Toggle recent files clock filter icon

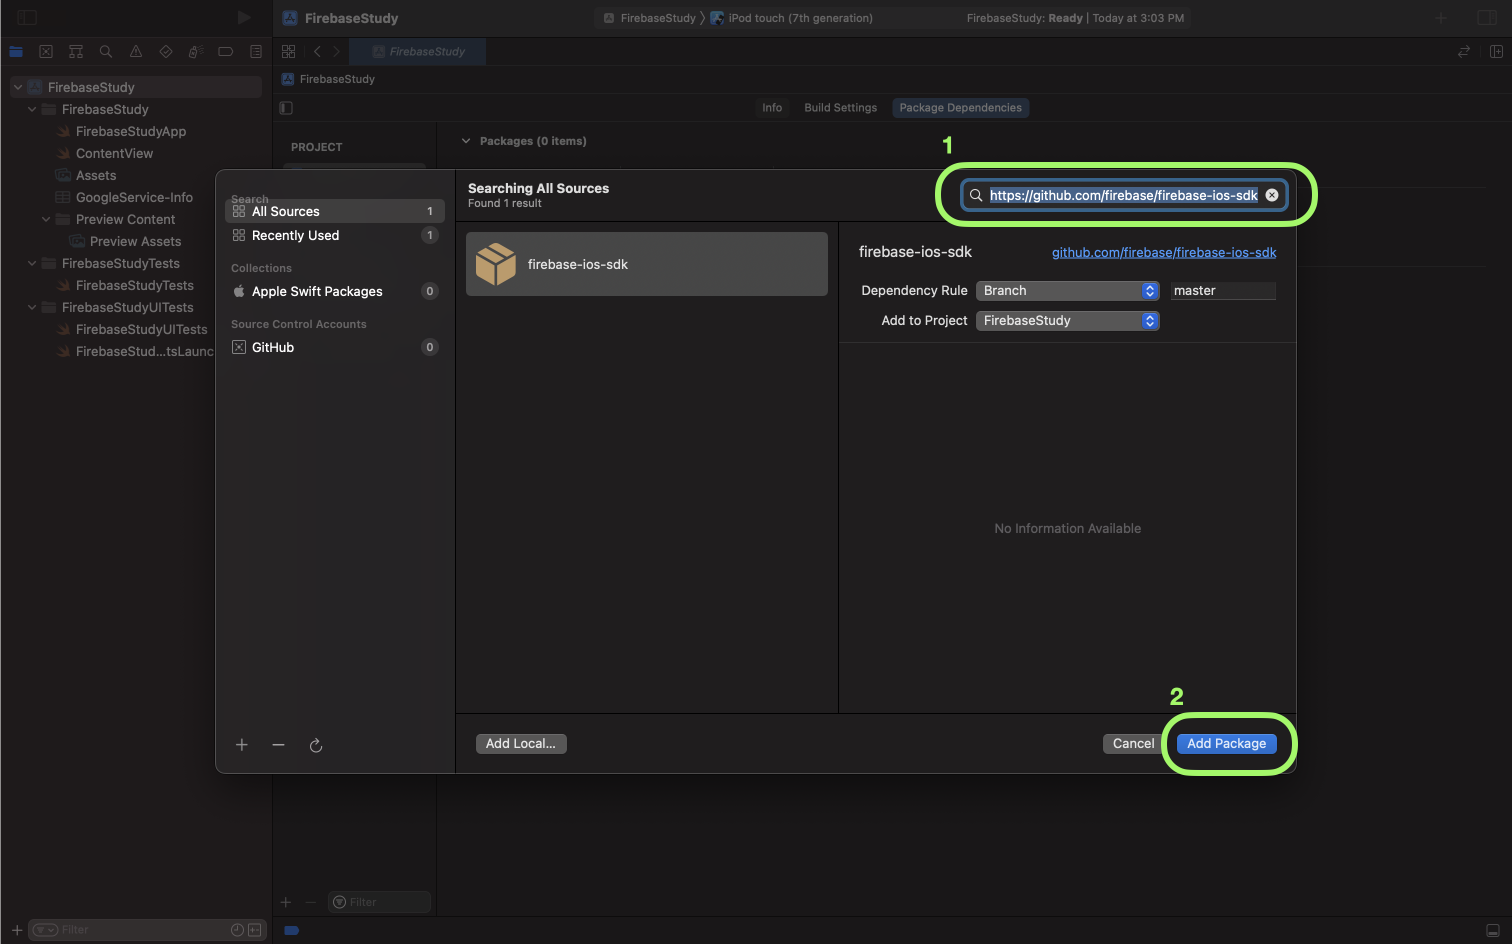pos(237,930)
